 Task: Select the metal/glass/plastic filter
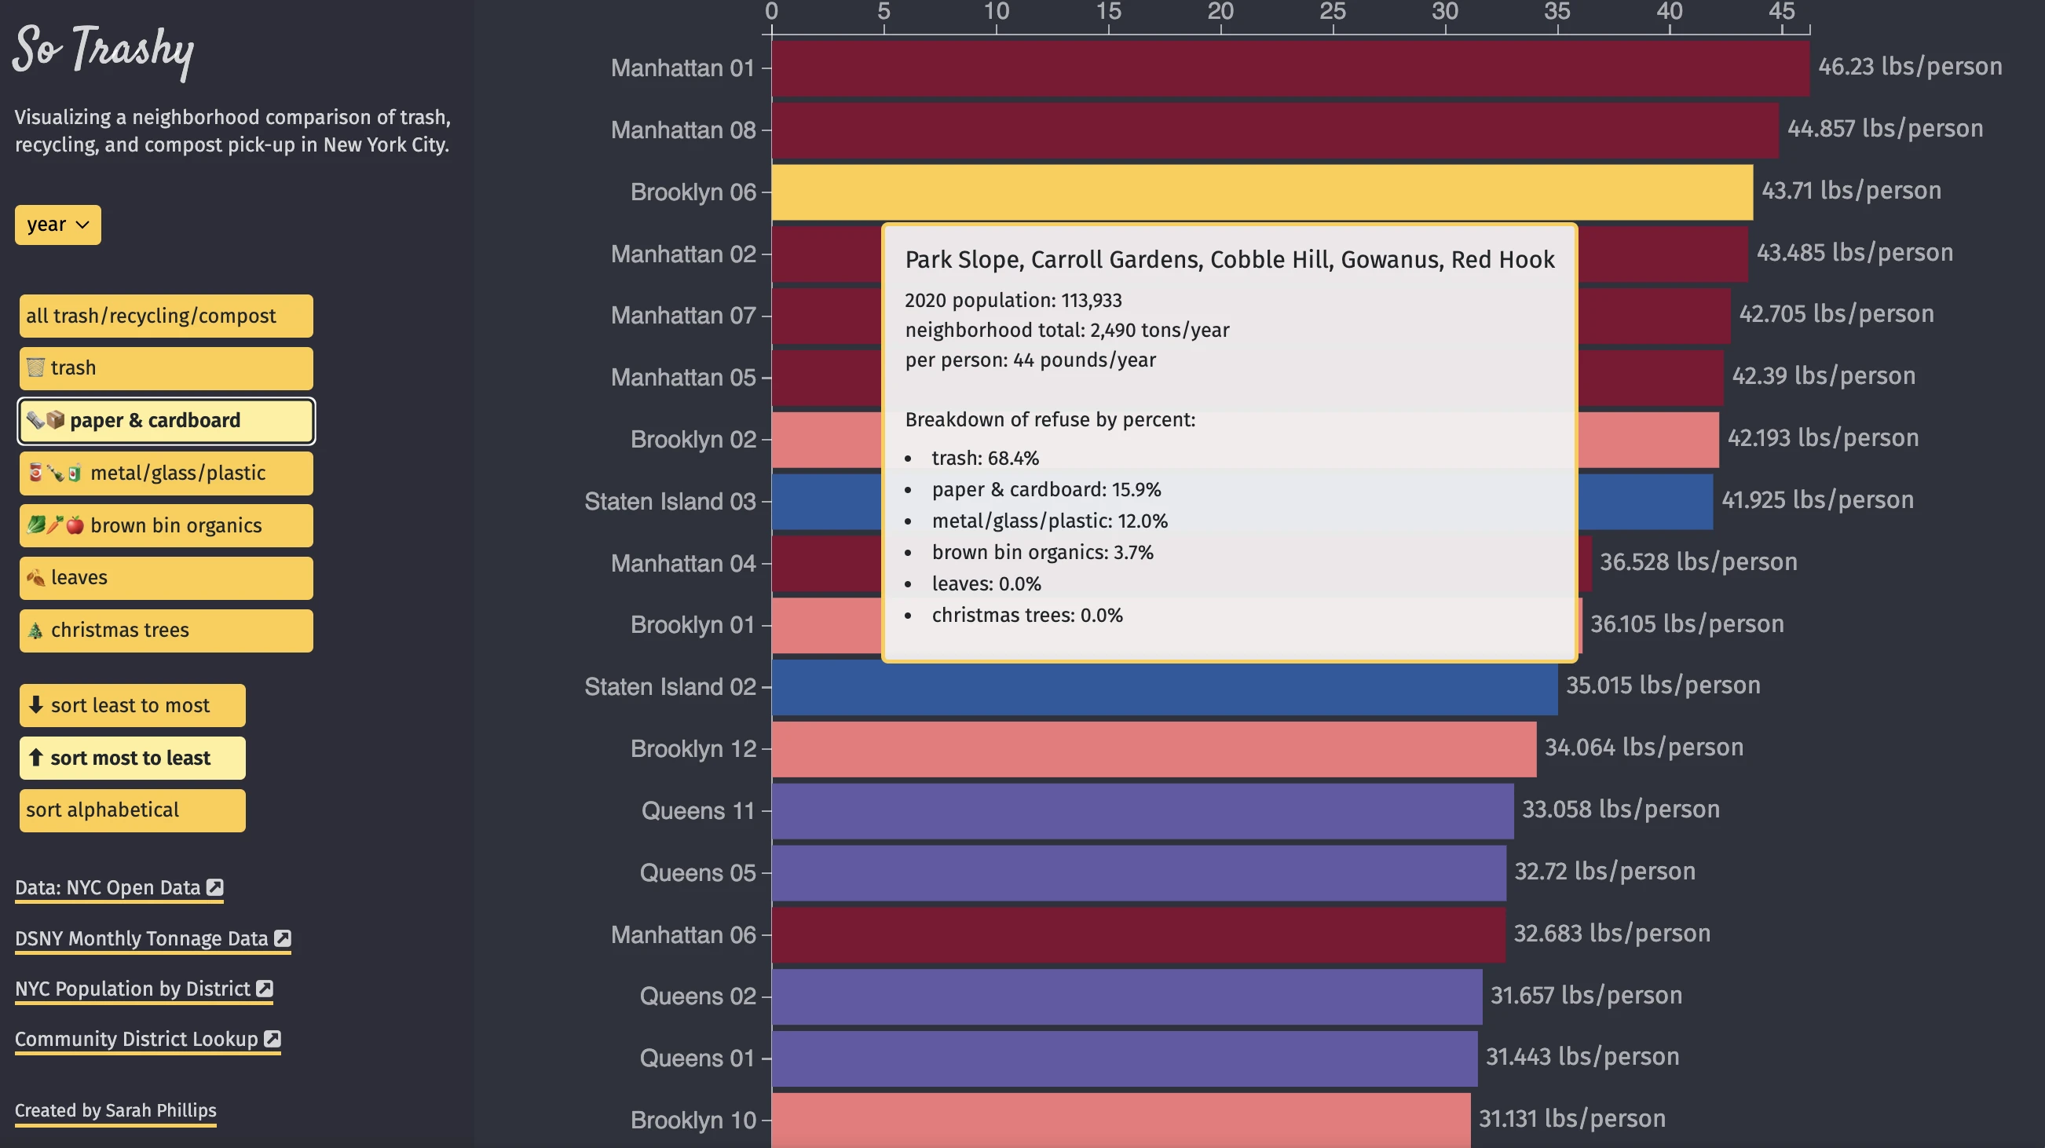tap(166, 473)
